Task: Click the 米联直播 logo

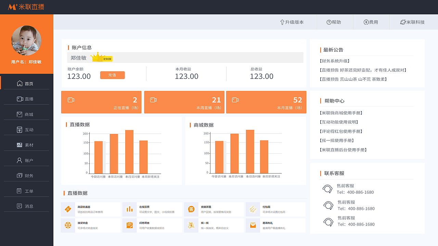Action: point(26,7)
